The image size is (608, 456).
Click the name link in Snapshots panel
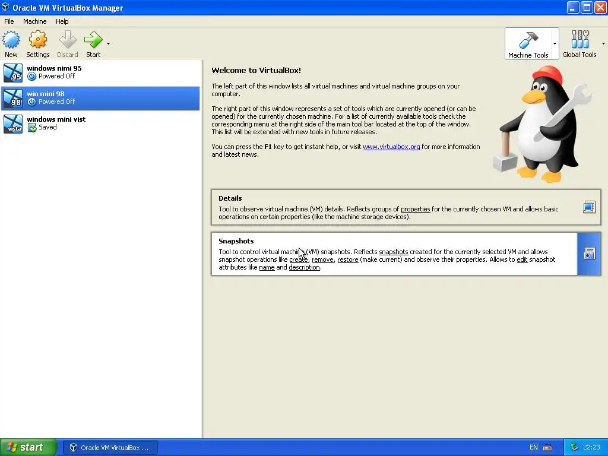tap(267, 267)
